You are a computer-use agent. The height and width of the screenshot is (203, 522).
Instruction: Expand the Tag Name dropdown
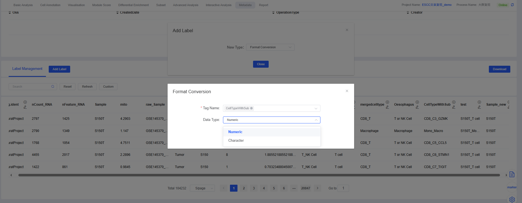[x=316, y=108]
